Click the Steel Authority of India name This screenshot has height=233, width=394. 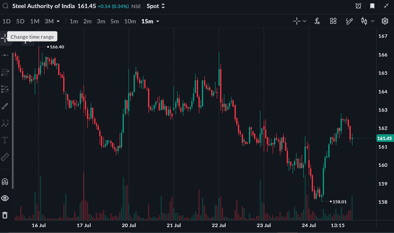[43, 6]
